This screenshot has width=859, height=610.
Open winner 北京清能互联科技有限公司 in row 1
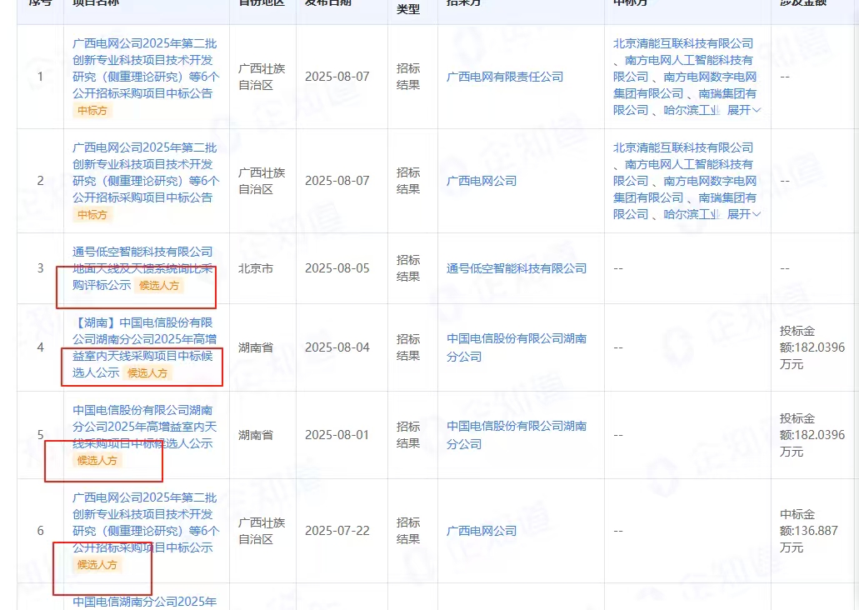coord(683,43)
